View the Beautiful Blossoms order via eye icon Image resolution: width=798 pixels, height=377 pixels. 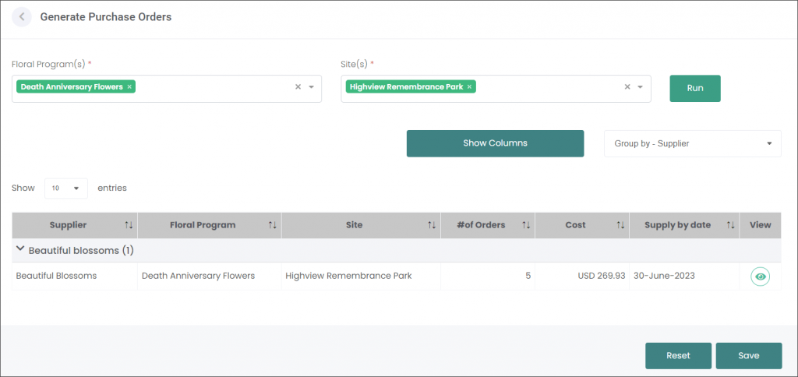[x=761, y=277]
